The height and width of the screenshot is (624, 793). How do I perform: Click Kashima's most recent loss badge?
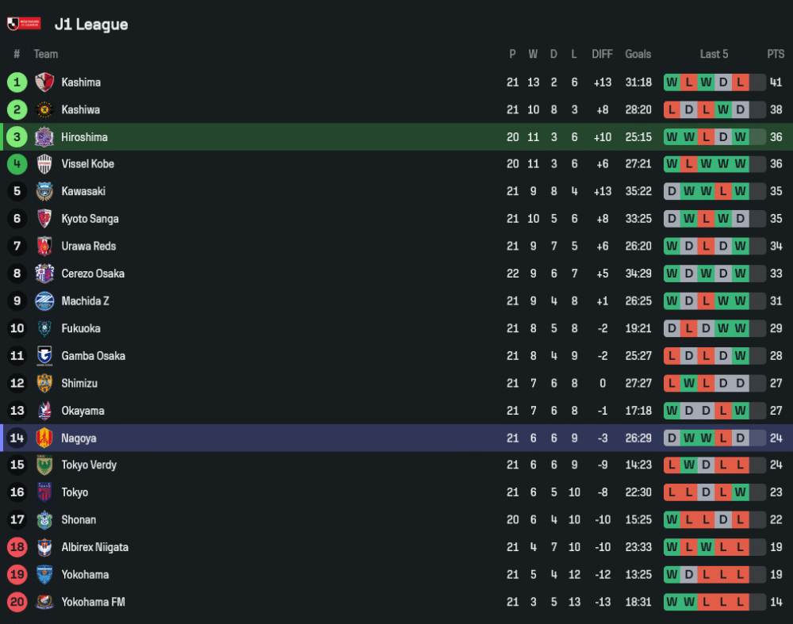pyautogui.click(x=740, y=82)
